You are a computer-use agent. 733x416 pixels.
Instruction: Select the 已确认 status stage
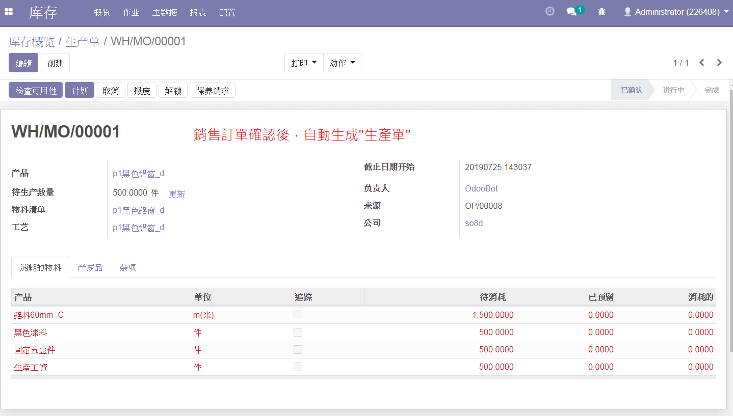(631, 90)
